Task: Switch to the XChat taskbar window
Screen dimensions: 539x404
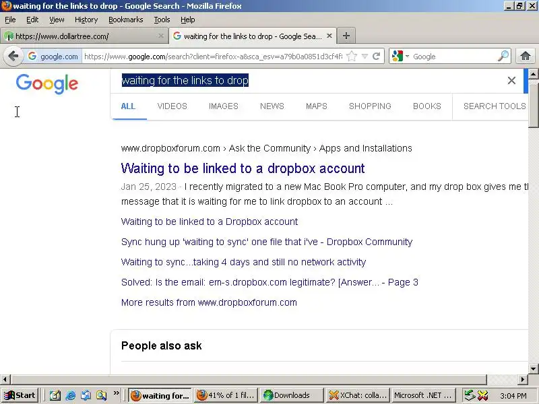Action: (358, 395)
